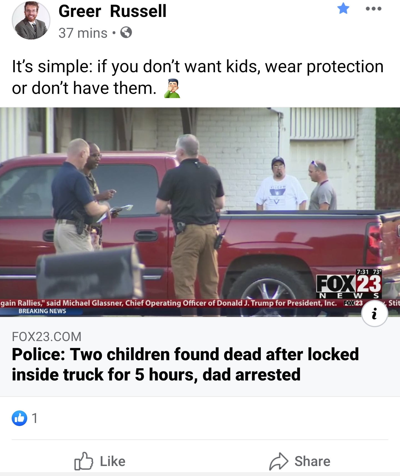Viewport: 400px width, 476px height.
Task: Tap the Greer Russell name link
Action: (x=112, y=11)
